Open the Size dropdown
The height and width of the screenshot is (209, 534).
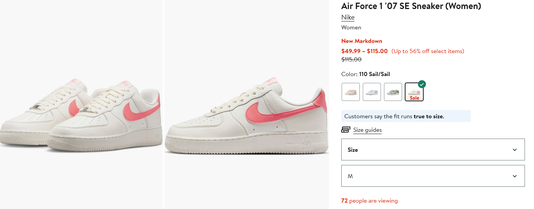point(433,150)
